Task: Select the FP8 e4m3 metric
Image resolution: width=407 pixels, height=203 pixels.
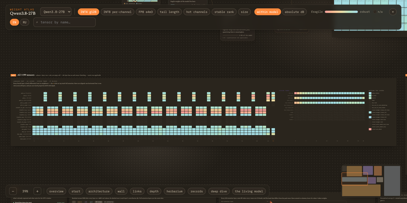Action: (x=146, y=12)
